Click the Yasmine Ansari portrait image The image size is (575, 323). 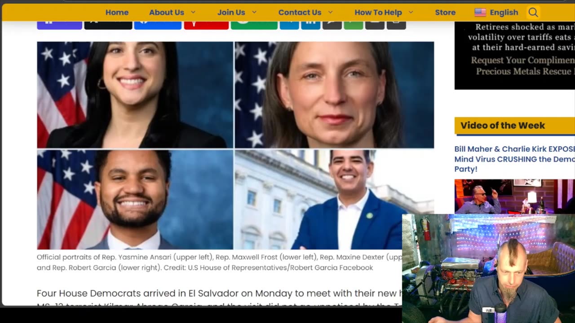[135, 95]
